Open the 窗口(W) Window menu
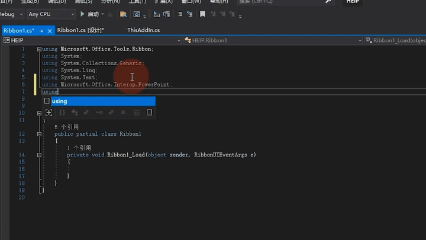 [191, 2]
